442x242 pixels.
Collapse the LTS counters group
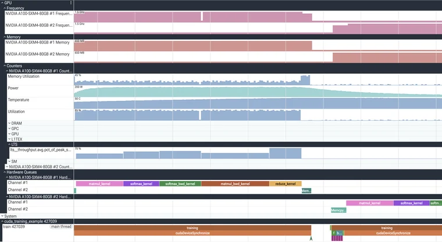[9, 145]
